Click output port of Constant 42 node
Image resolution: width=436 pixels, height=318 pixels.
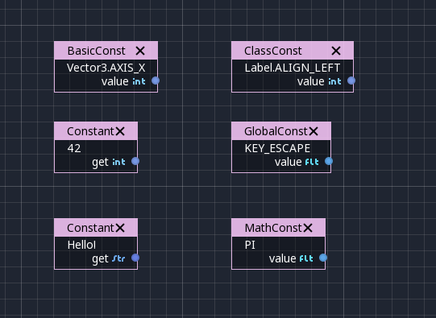135,161
